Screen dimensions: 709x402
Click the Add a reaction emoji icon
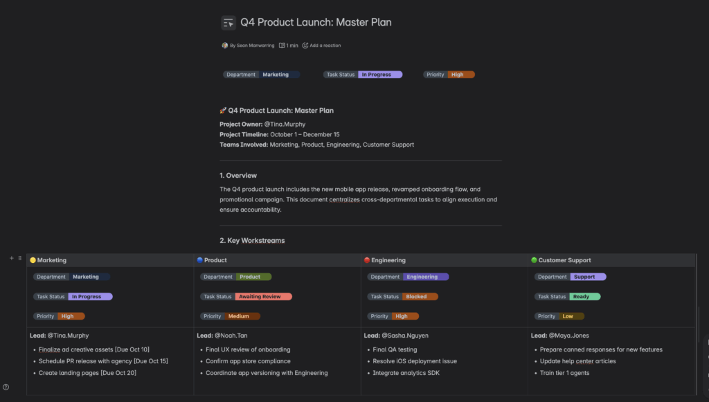point(305,46)
